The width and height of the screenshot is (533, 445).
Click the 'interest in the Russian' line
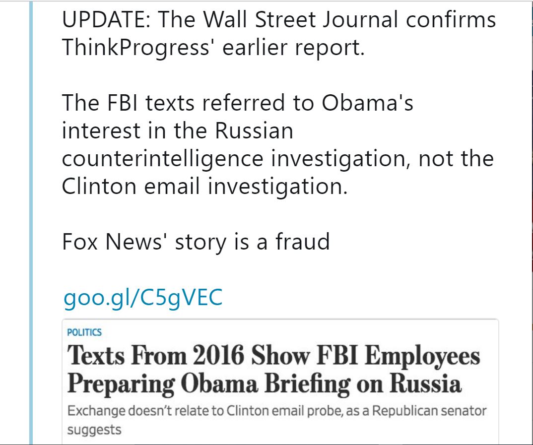(x=178, y=130)
